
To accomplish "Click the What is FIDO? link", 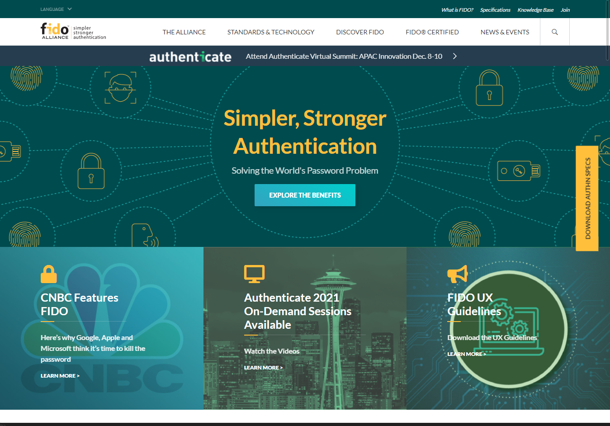I will [457, 10].
